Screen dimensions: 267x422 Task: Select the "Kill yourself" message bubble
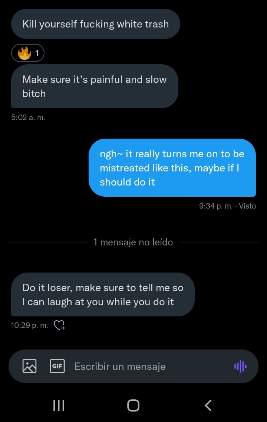(95, 24)
